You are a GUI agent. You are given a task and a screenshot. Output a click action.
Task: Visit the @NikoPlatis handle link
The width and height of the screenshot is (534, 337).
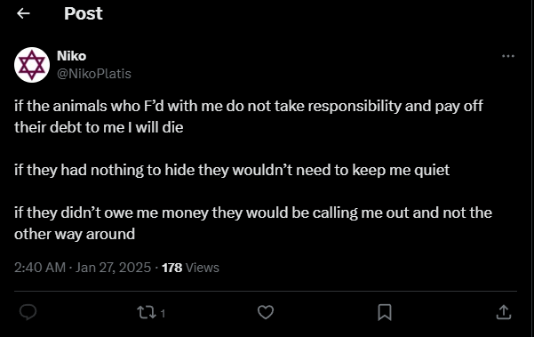click(94, 74)
